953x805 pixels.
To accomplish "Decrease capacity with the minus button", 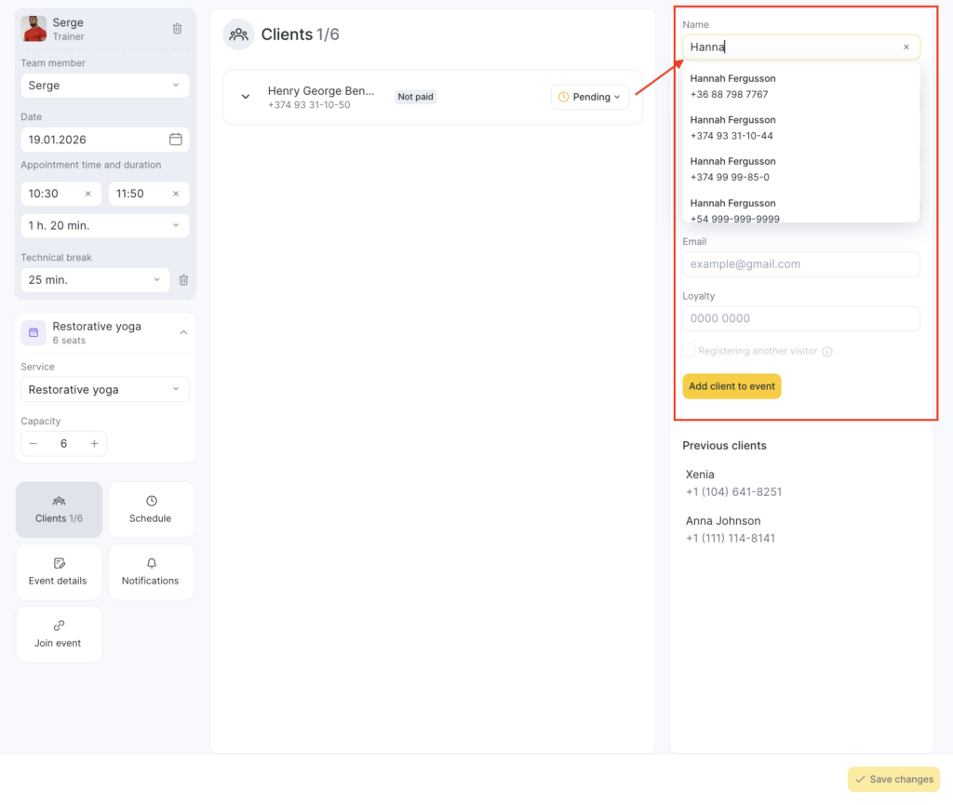I will pyautogui.click(x=34, y=444).
